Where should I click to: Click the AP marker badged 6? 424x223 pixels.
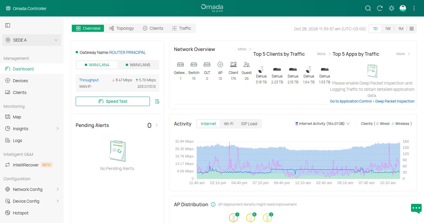(x=250, y=217)
